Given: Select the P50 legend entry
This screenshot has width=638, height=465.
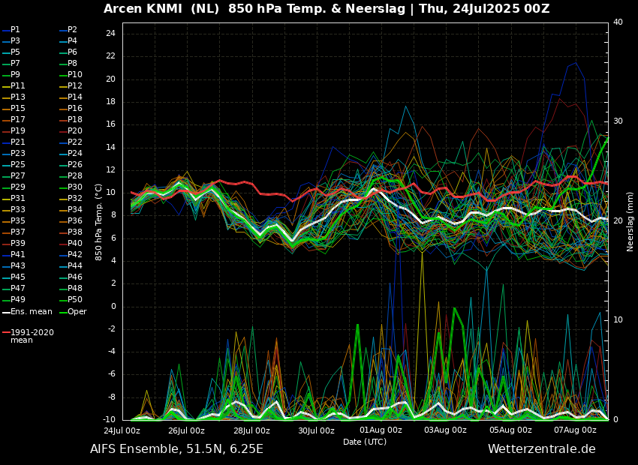Looking at the screenshot, I should tap(74, 300).
